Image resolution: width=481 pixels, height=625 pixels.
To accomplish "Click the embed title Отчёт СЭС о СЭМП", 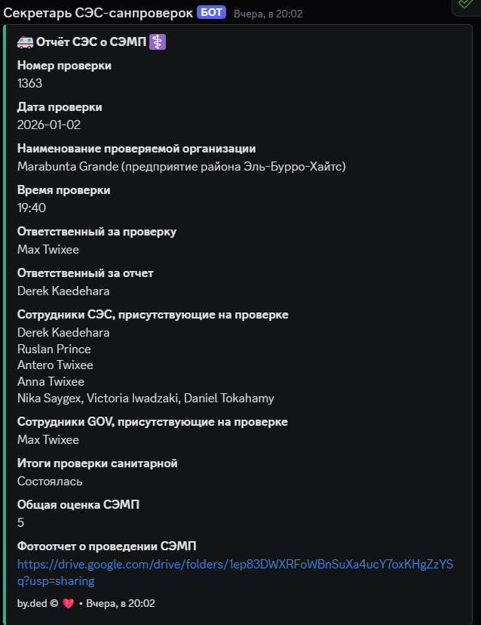I will pyautogui.click(x=90, y=42).
